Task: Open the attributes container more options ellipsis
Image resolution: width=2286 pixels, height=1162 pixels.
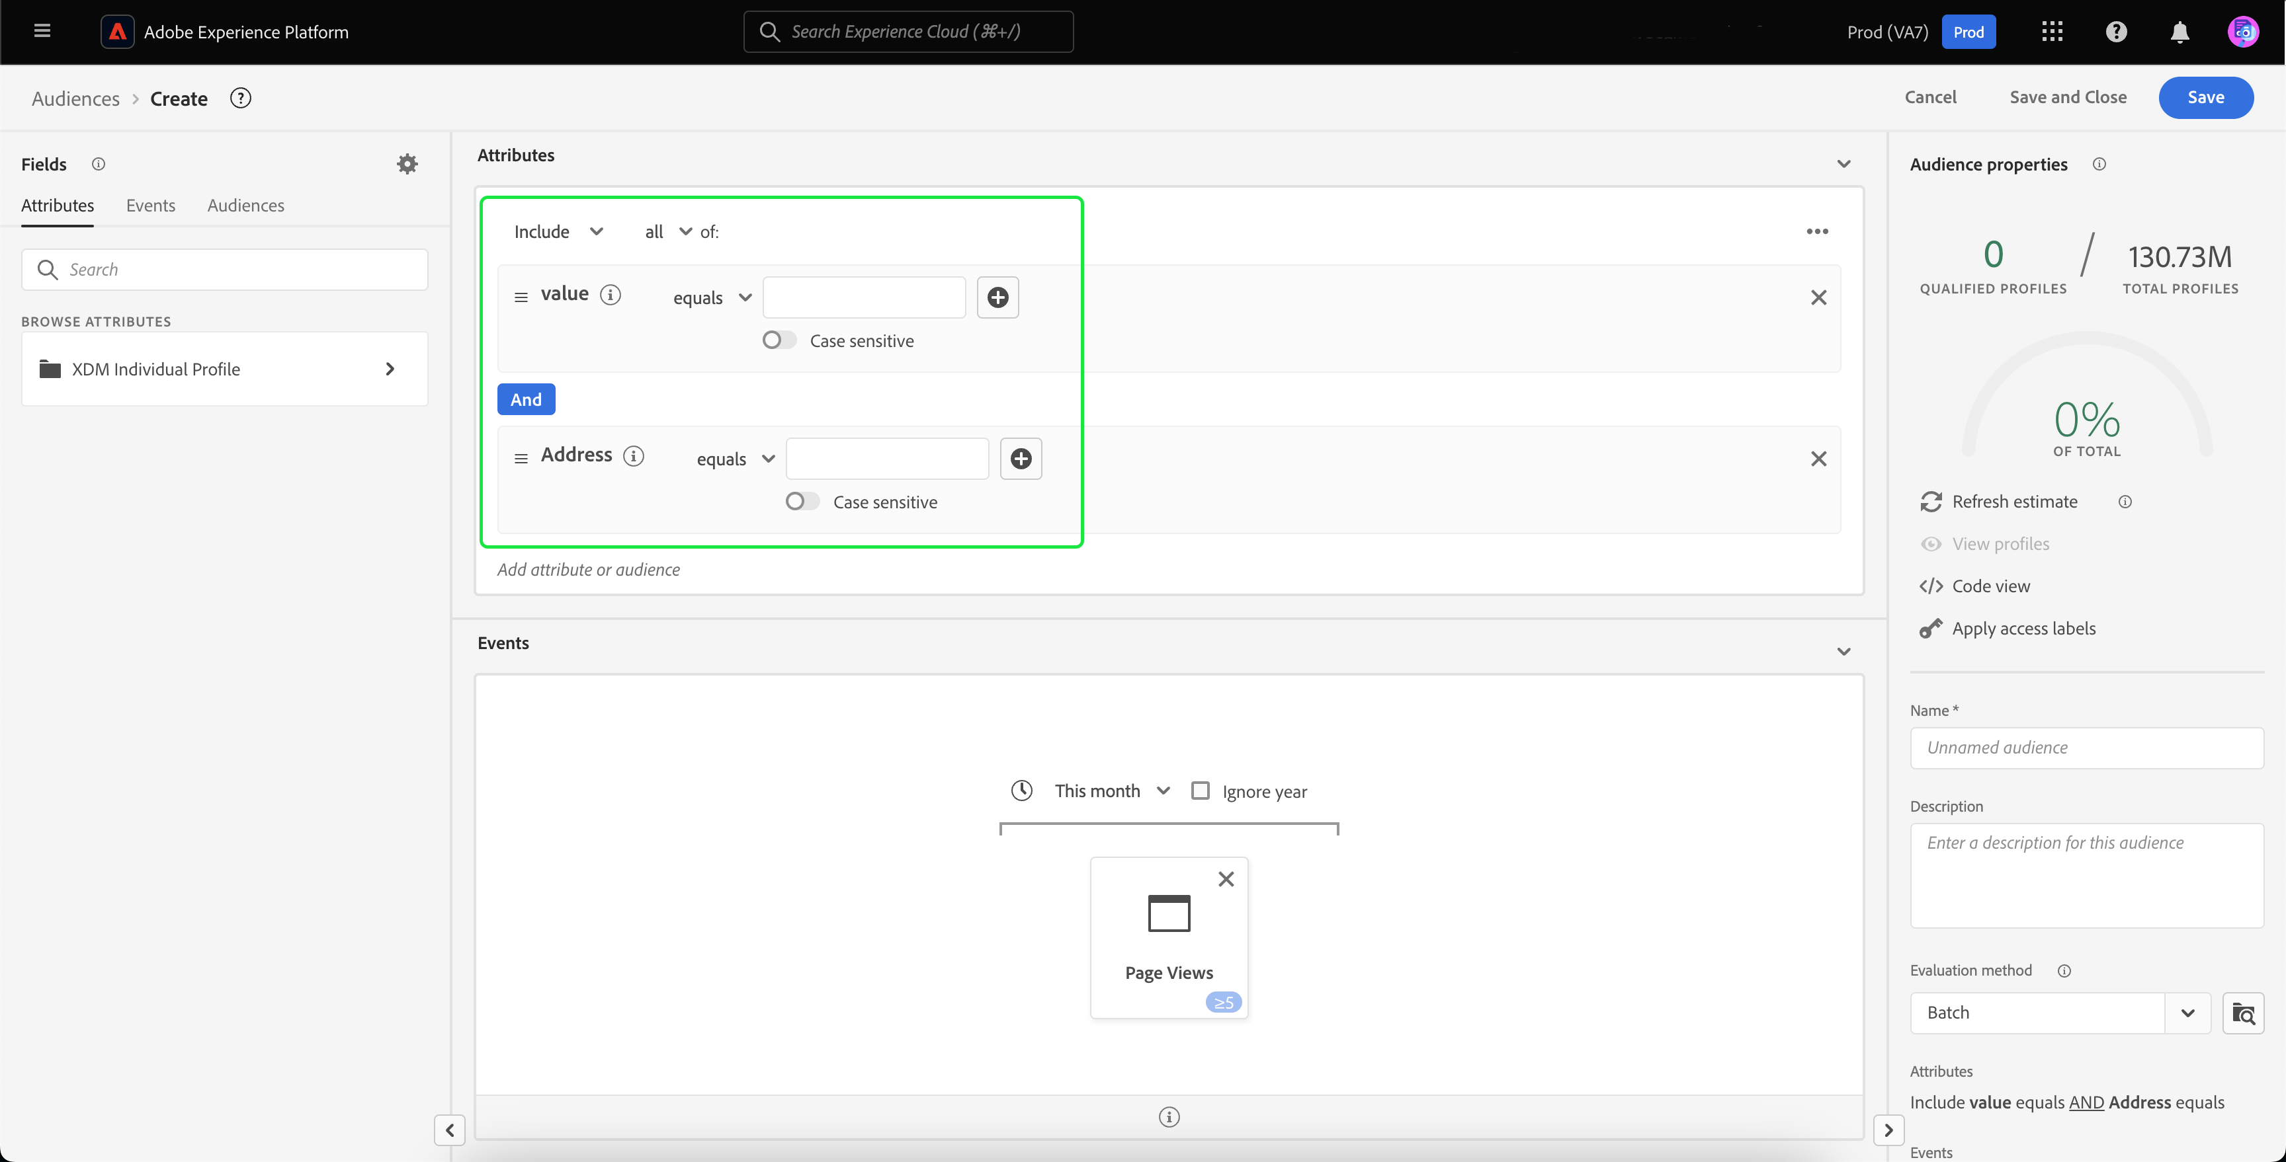Action: pyautogui.click(x=1816, y=231)
